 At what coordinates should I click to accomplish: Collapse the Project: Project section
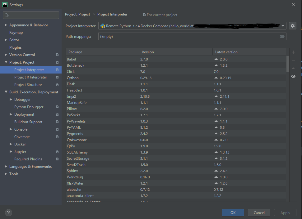(x=6, y=62)
